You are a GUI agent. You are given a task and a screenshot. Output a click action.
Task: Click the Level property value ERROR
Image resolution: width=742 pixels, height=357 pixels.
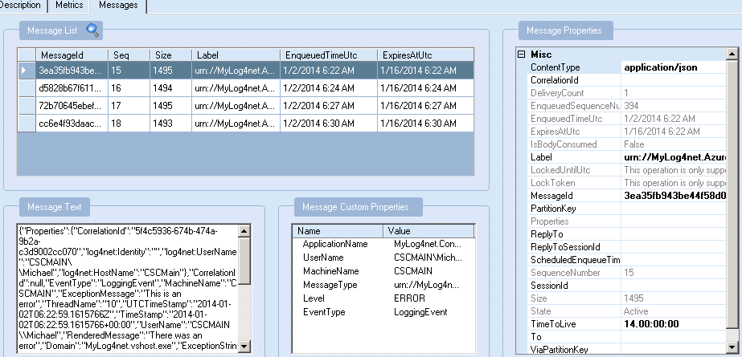409,298
